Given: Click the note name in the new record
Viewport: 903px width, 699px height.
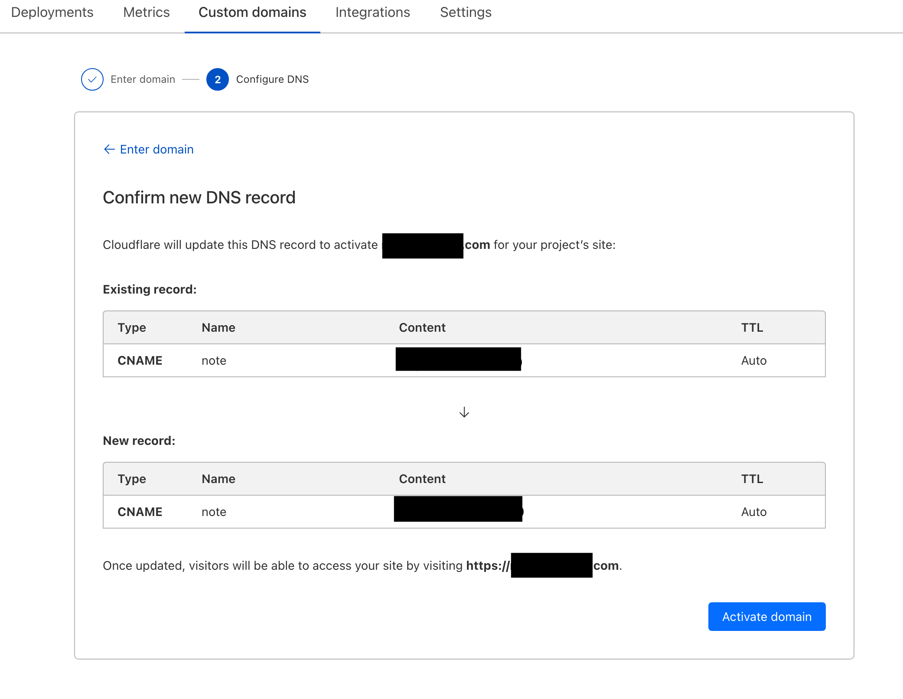Looking at the screenshot, I should click(x=214, y=512).
